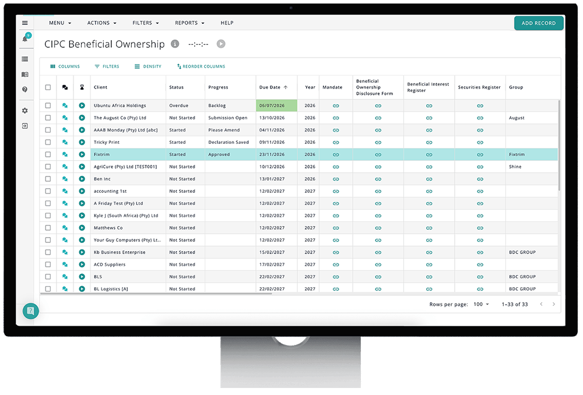Viewport: 583px width, 395px height.
Task: Click play icon for The August Co row
Action: [82, 118]
